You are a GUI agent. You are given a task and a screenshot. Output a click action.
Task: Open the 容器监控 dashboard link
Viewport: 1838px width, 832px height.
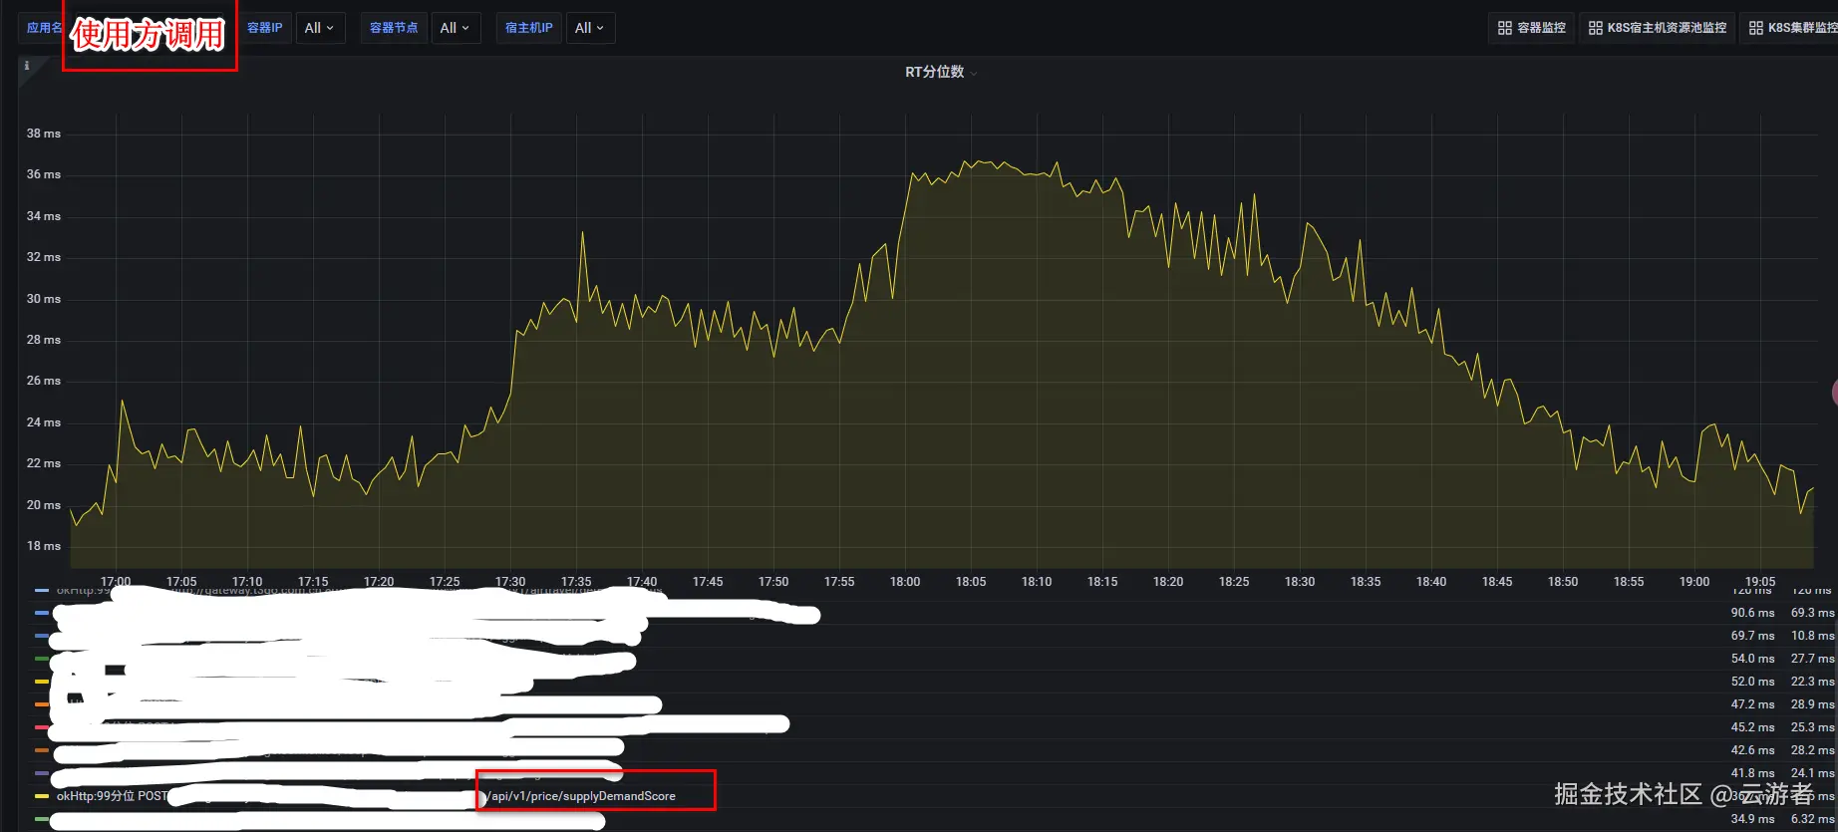(1532, 28)
